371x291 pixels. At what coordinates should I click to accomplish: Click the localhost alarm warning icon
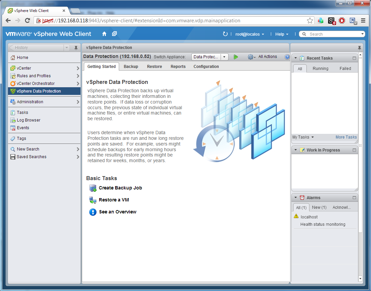click(296, 216)
